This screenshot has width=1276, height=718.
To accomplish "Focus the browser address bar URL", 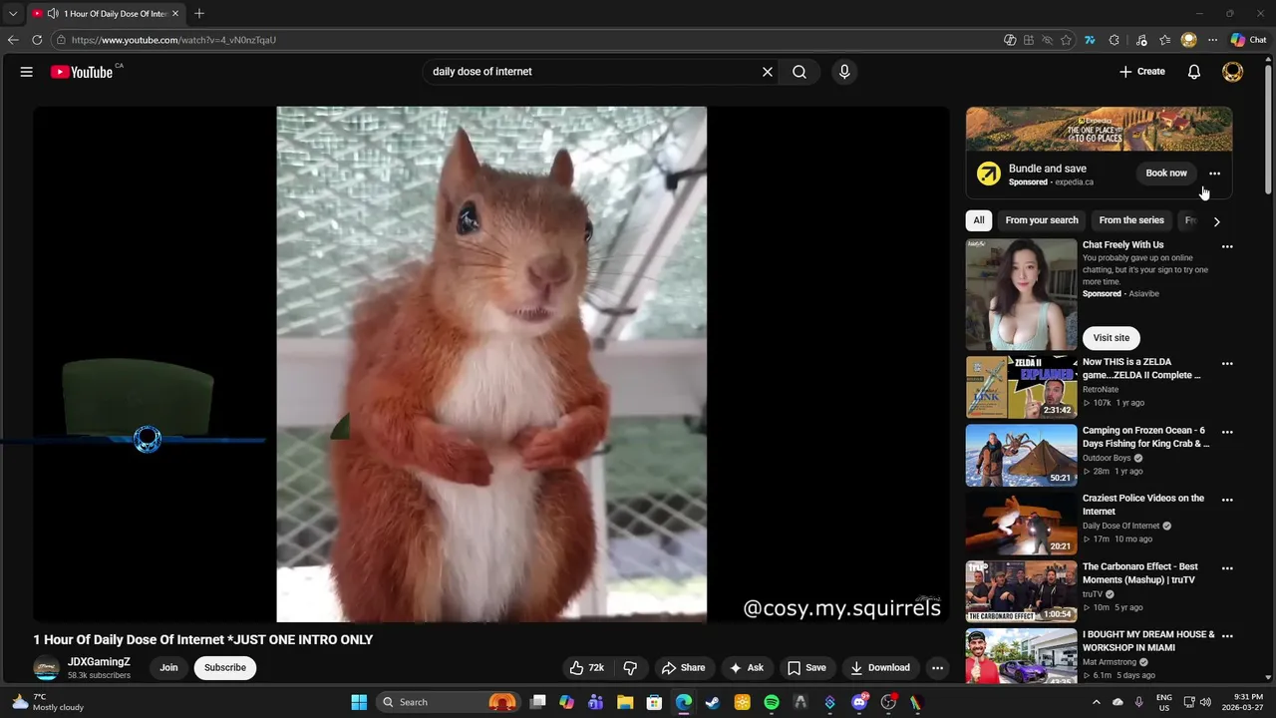I will [173, 40].
